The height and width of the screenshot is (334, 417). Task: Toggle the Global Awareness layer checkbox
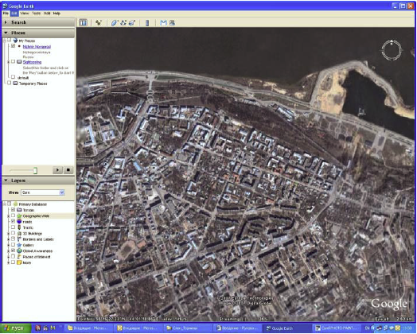[x=13, y=250]
